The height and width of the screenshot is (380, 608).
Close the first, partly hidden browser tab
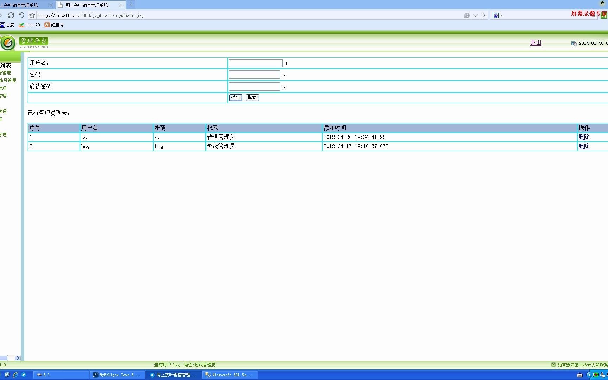(51, 5)
